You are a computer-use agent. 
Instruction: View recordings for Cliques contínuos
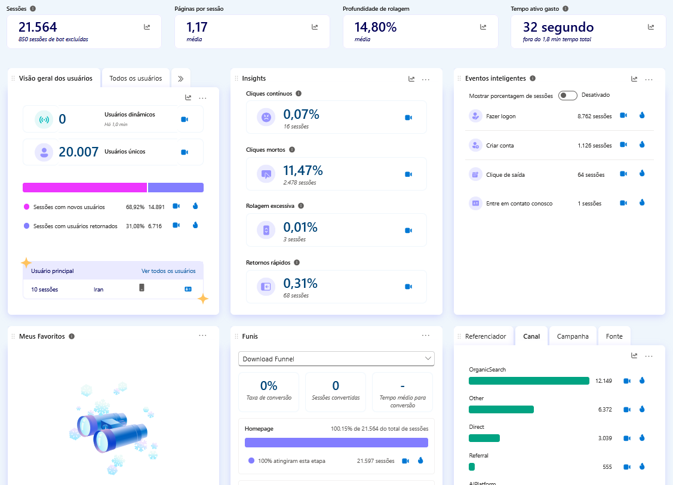[408, 118]
